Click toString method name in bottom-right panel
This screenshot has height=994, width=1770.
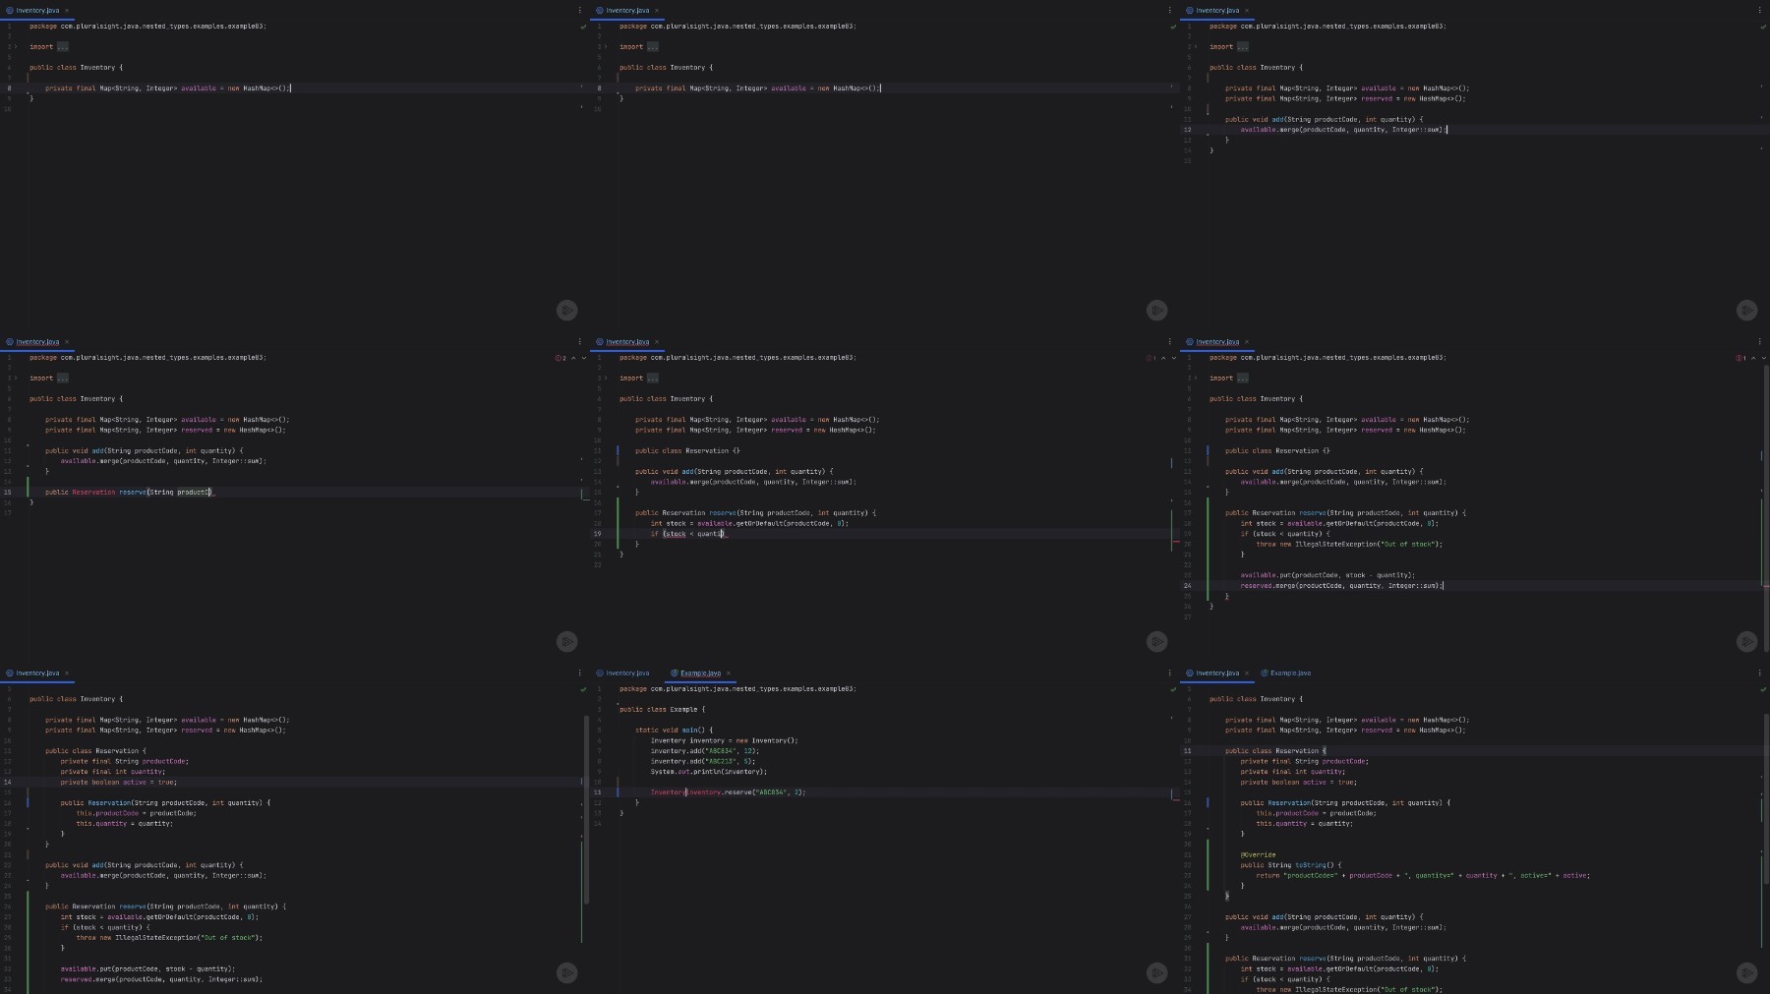coord(1309,865)
